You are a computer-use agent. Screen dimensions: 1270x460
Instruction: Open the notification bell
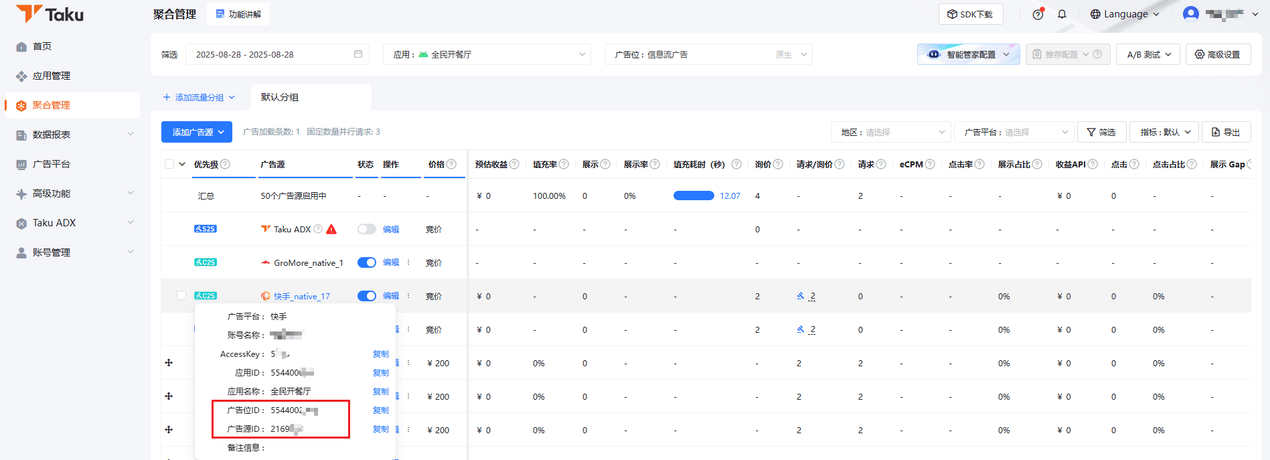pyautogui.click(x=1062, y=14)
